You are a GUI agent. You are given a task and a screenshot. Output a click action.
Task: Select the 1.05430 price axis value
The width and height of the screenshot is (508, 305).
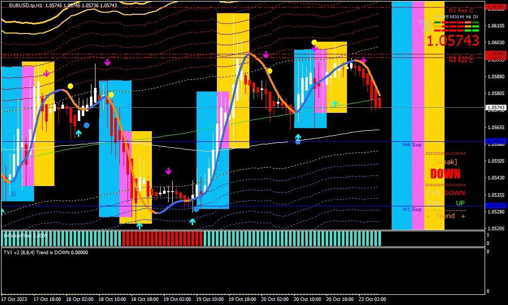pyautogui.click(x=496, y=178)
